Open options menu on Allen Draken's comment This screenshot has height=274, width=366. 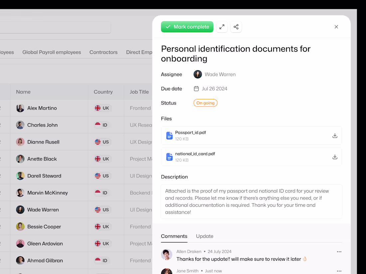tap(339, 251)
